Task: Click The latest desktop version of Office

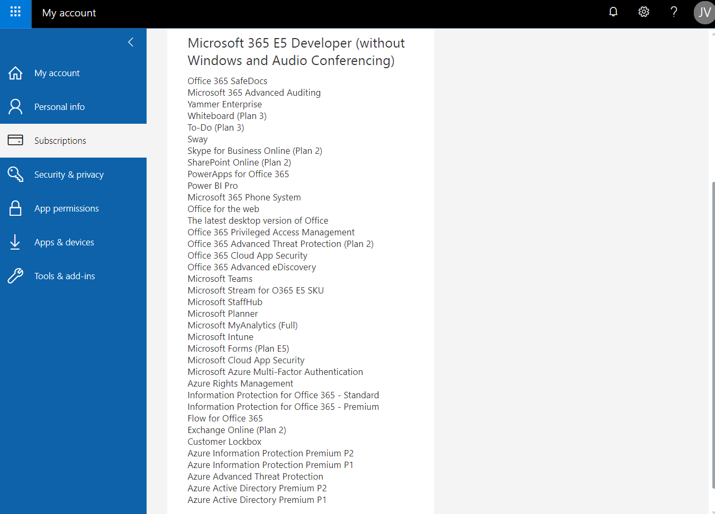Action: 258,221
